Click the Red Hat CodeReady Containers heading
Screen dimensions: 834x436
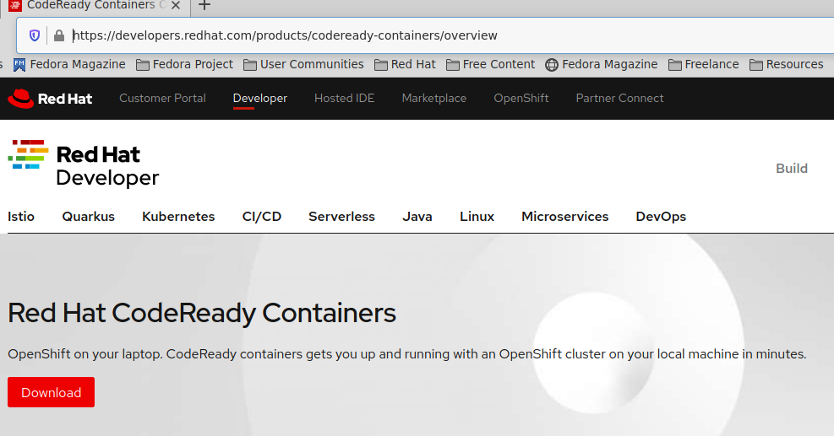click(202, 313)
